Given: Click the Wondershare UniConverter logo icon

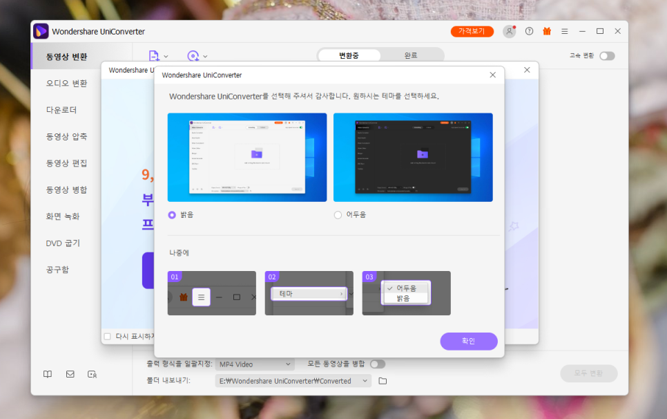Looking at the screenshot, I should [41, 31].
